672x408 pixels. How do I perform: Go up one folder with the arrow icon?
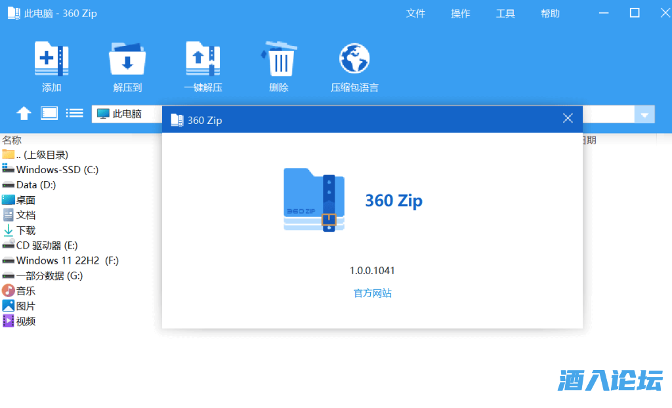(x=24, y=113)
